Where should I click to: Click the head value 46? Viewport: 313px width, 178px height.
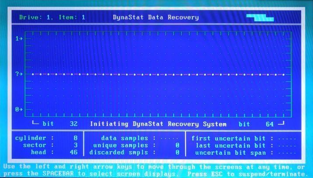click(73, 152)
